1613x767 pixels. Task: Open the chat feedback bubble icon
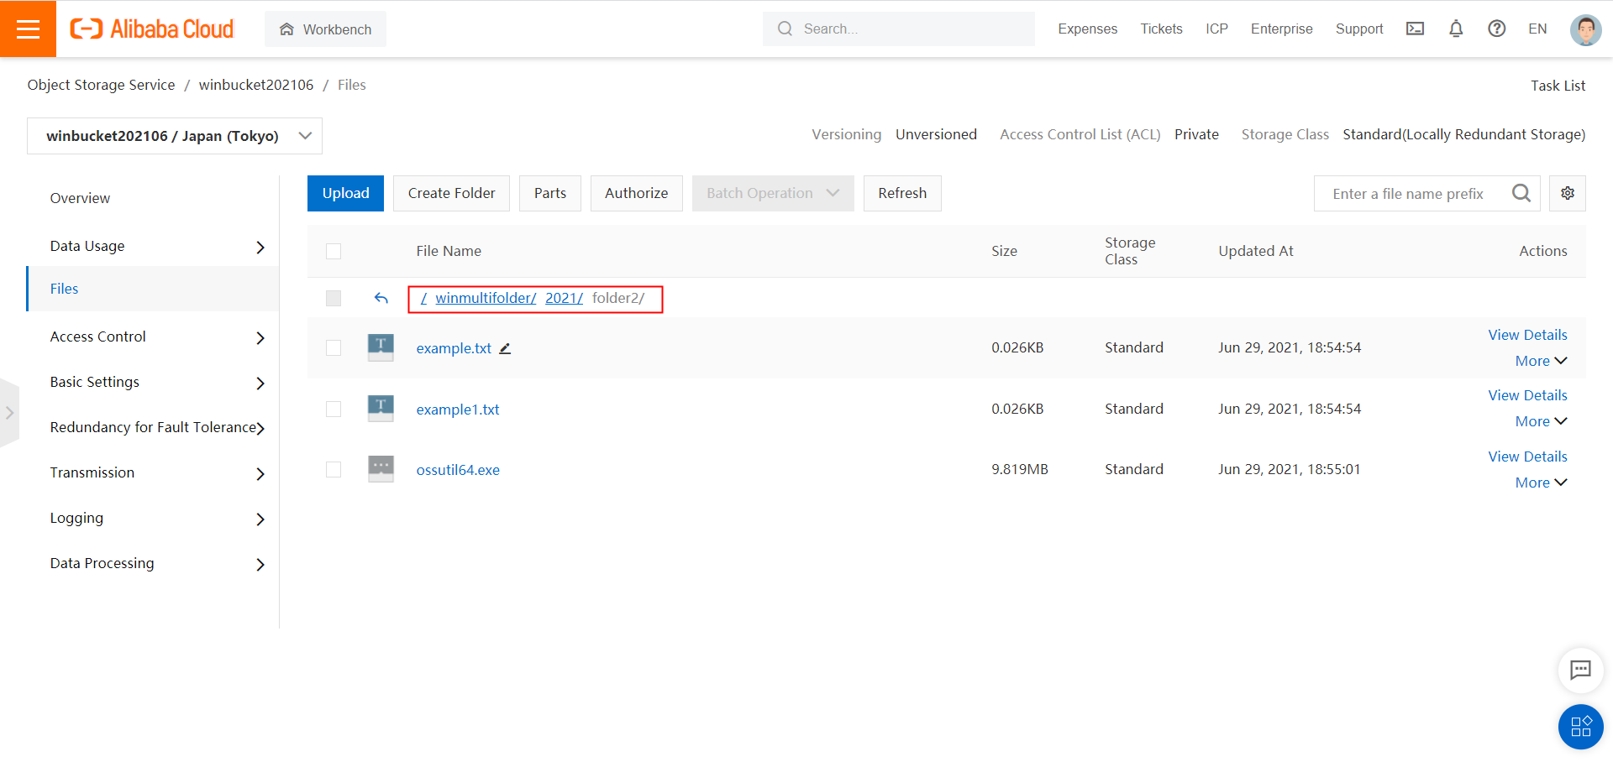(1580, 670)
